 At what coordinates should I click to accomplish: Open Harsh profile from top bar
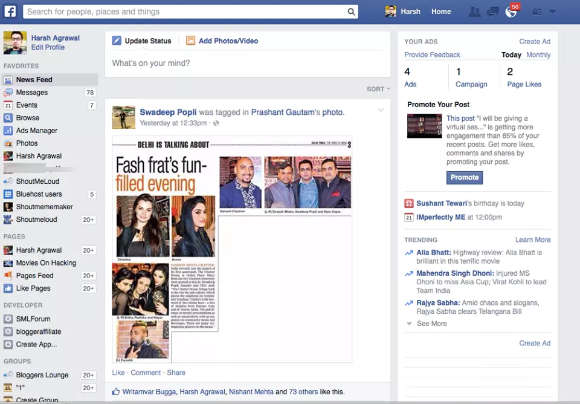(403, 12)
